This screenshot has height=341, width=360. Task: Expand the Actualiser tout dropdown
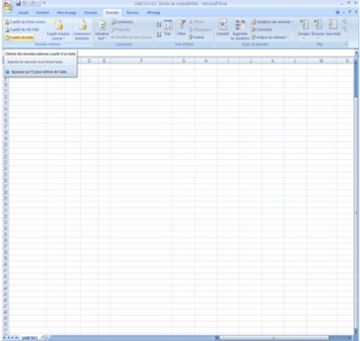pyautogui.click(x=102, y=39)
